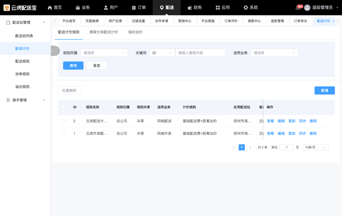The height and width of the screenshot is (216, 342).
Task: Open 首页 in the top navigation
Action: click(x=55, y=8)
